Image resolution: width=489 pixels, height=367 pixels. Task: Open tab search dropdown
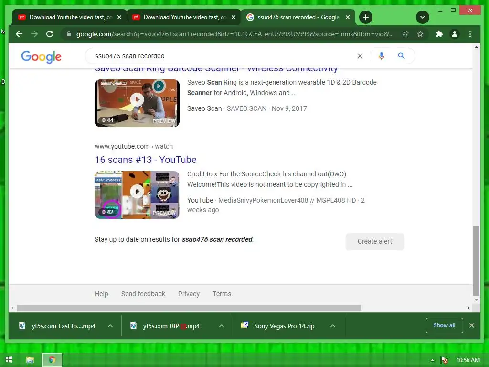pos(423,17)
